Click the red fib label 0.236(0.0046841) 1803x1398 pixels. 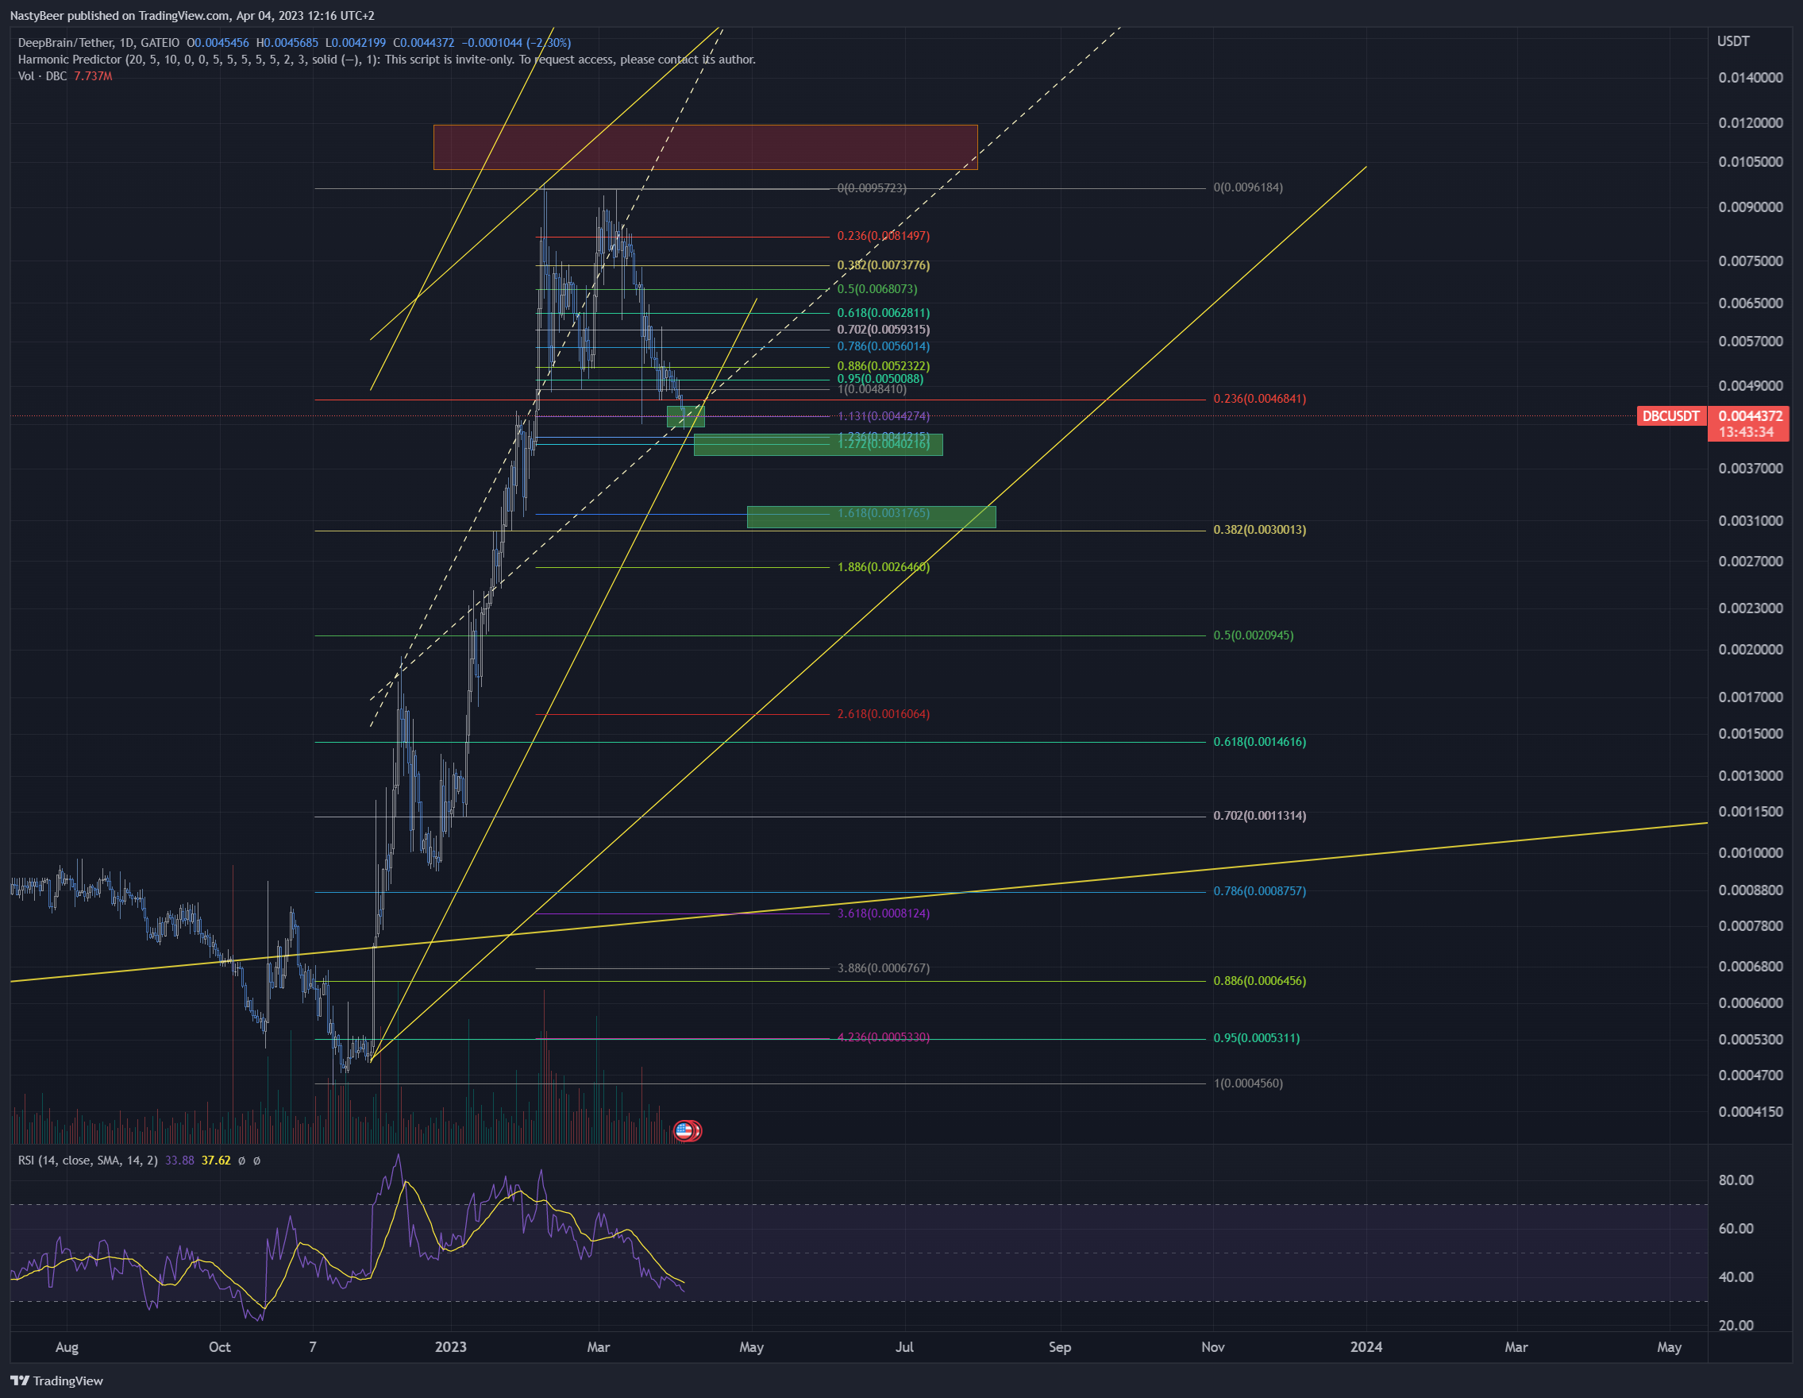(x=1259, y=399)
